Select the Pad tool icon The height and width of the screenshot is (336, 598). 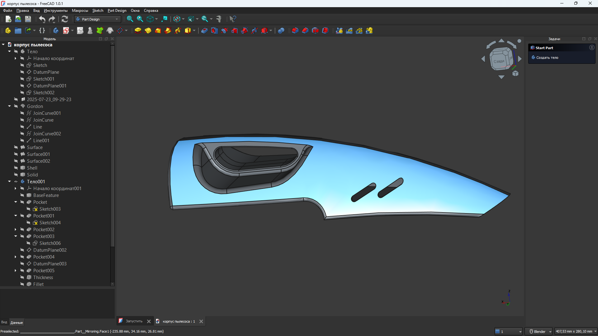coord(138,30)
